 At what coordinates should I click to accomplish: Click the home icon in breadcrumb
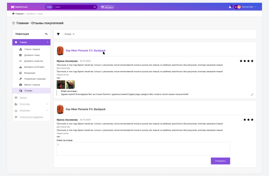13,14
